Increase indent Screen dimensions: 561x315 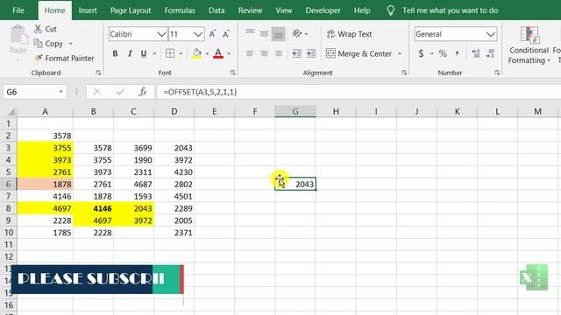(x=311, y=53)
